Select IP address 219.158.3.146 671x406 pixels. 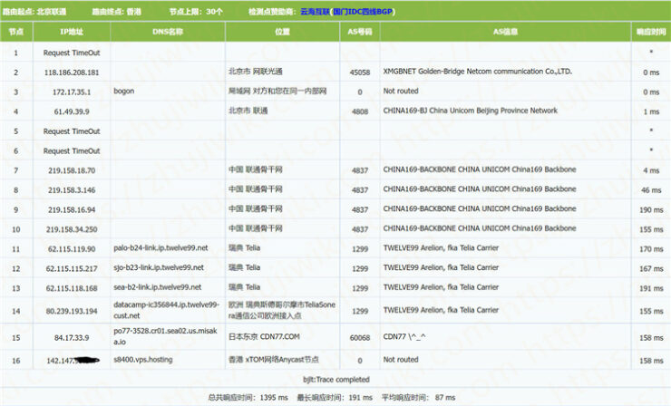tap(72, 190)
